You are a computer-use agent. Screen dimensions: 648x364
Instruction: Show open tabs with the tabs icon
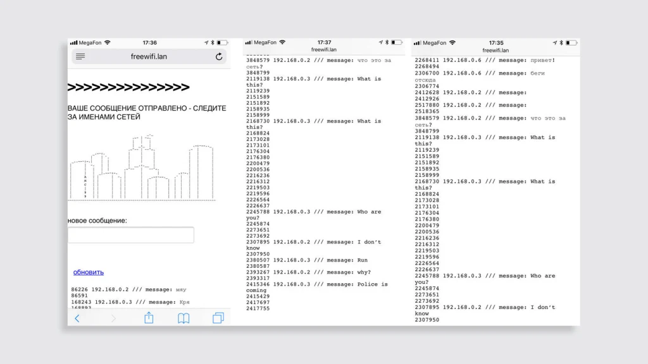(218, 318)
